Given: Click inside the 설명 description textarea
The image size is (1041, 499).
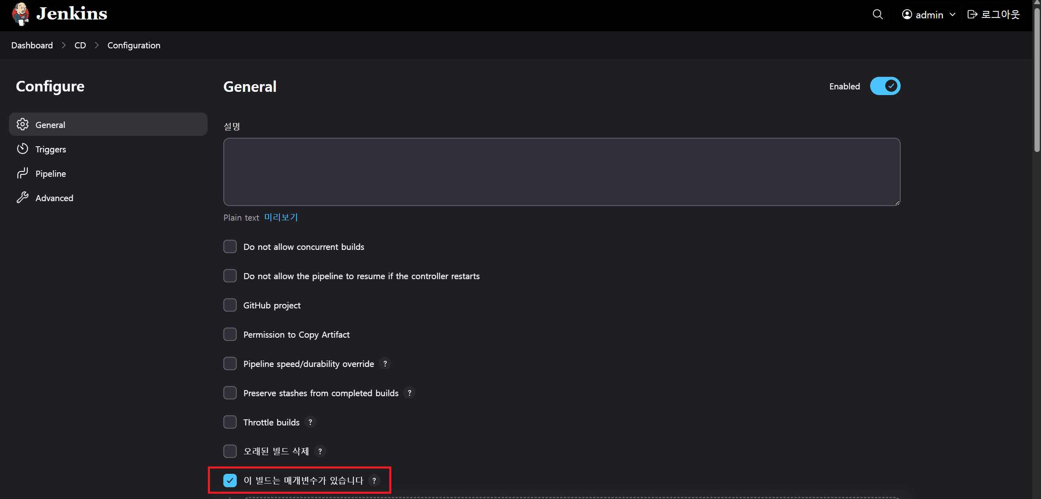Looking at the screenshot, I should (x=561, y=172).
